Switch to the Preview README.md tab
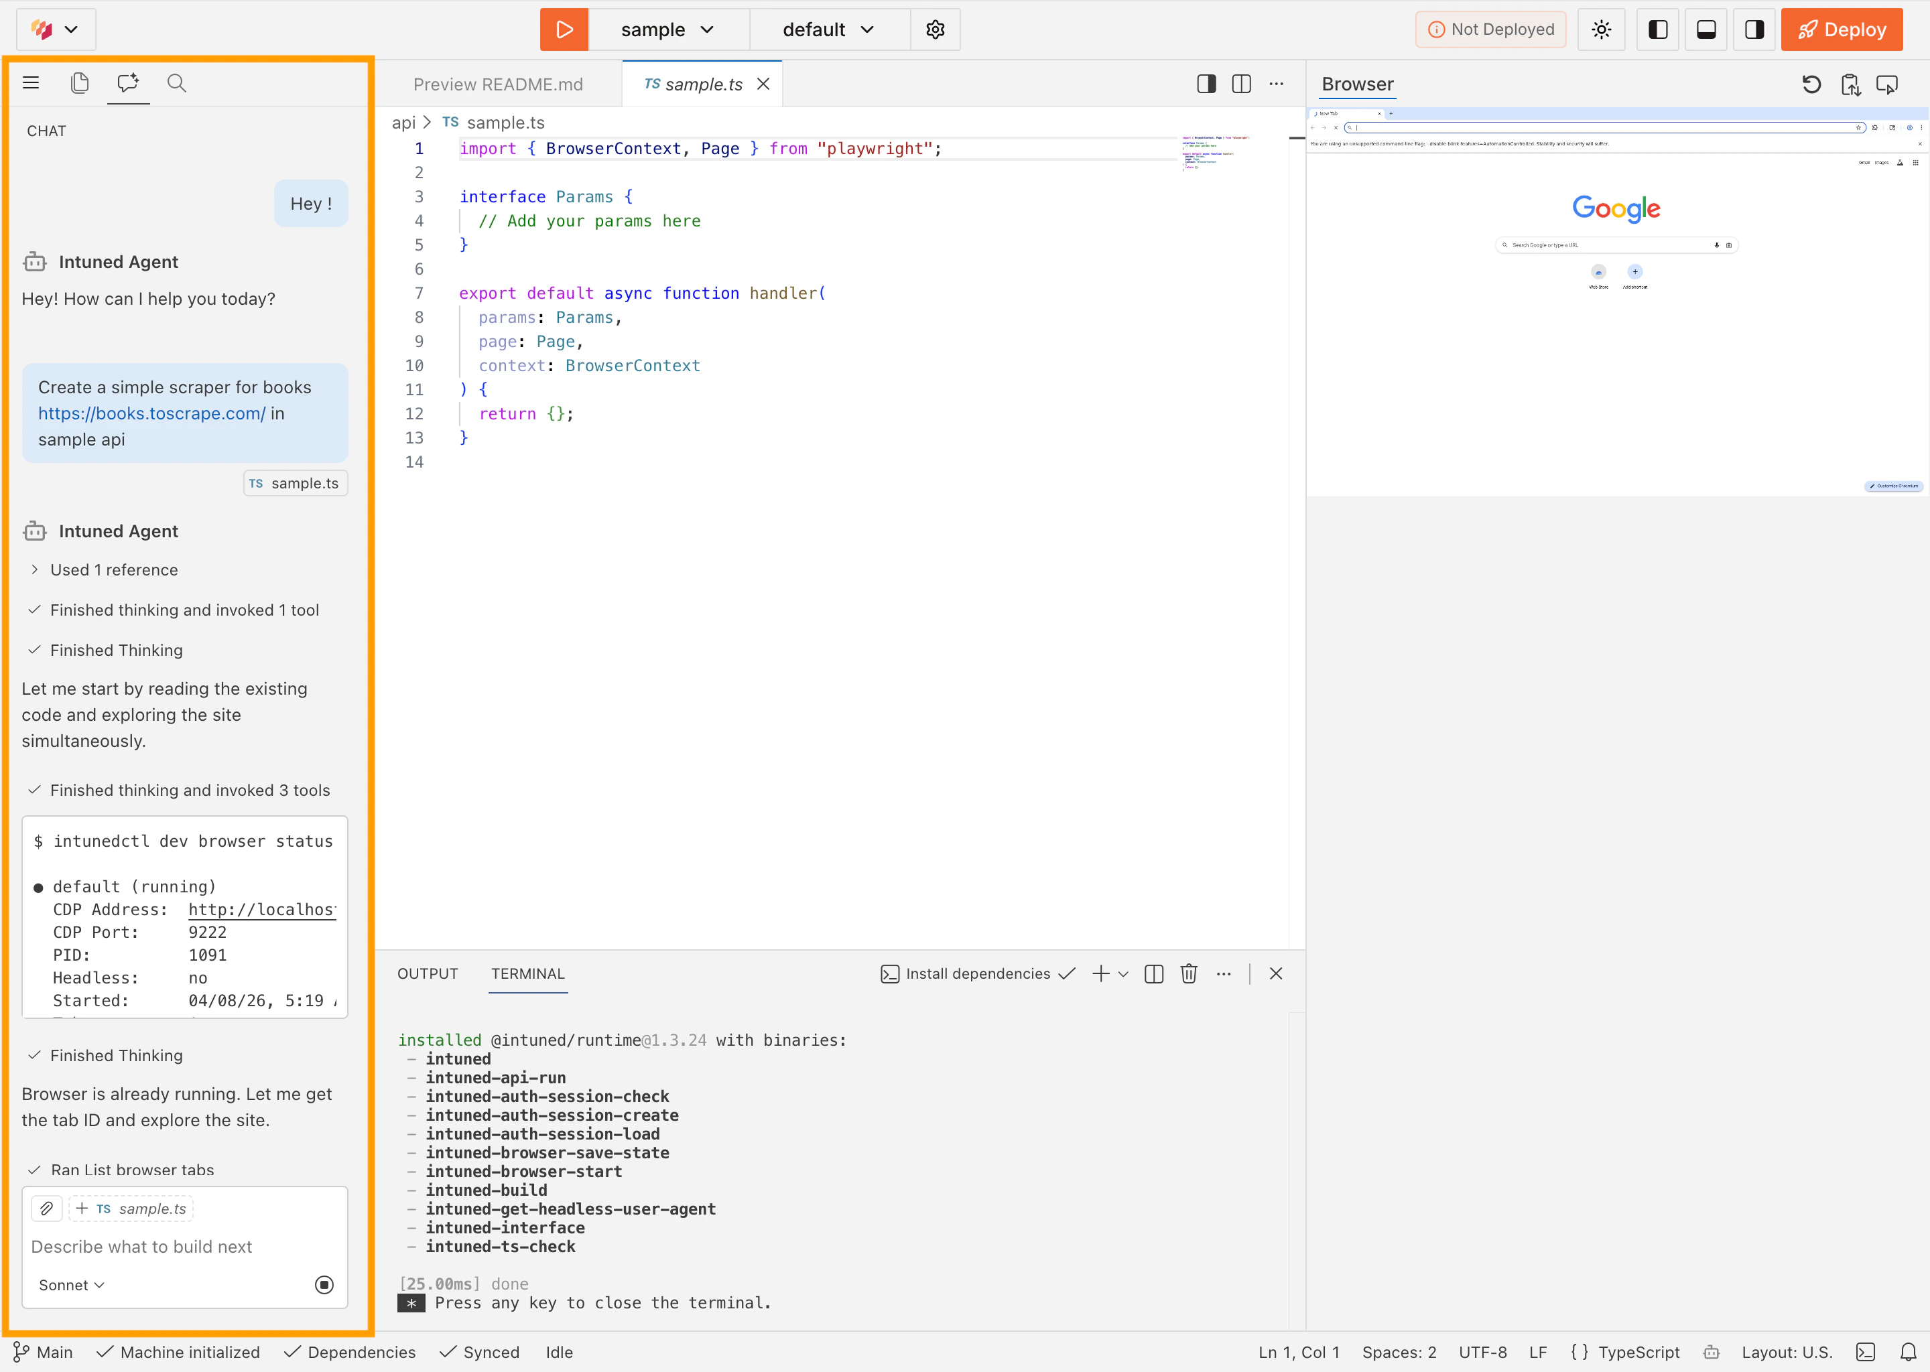Screen dimensions: 1930x1372 499,84
